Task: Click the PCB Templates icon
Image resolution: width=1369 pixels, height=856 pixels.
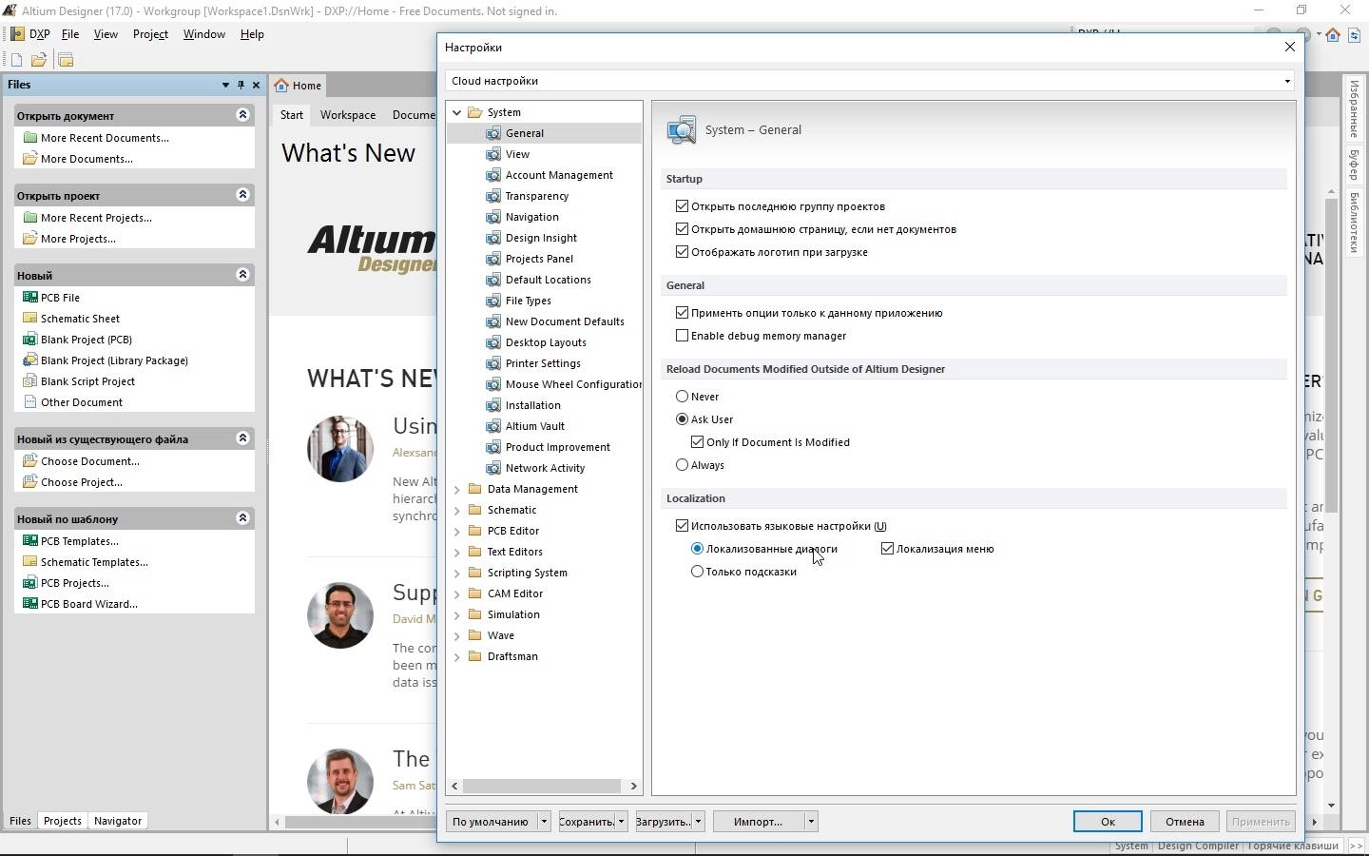Action: tap(29, 541)
